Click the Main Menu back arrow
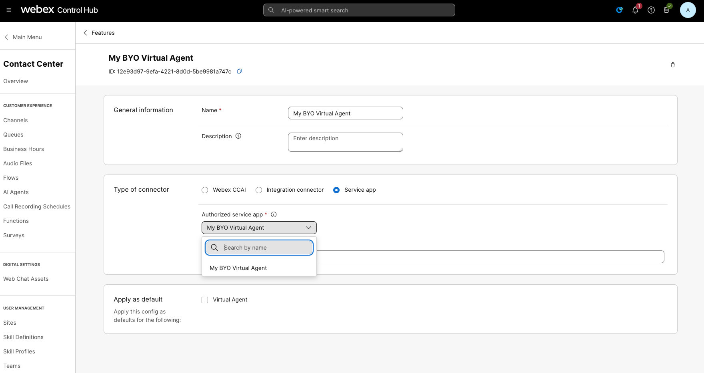704x373 pixels. pos(6,37)
